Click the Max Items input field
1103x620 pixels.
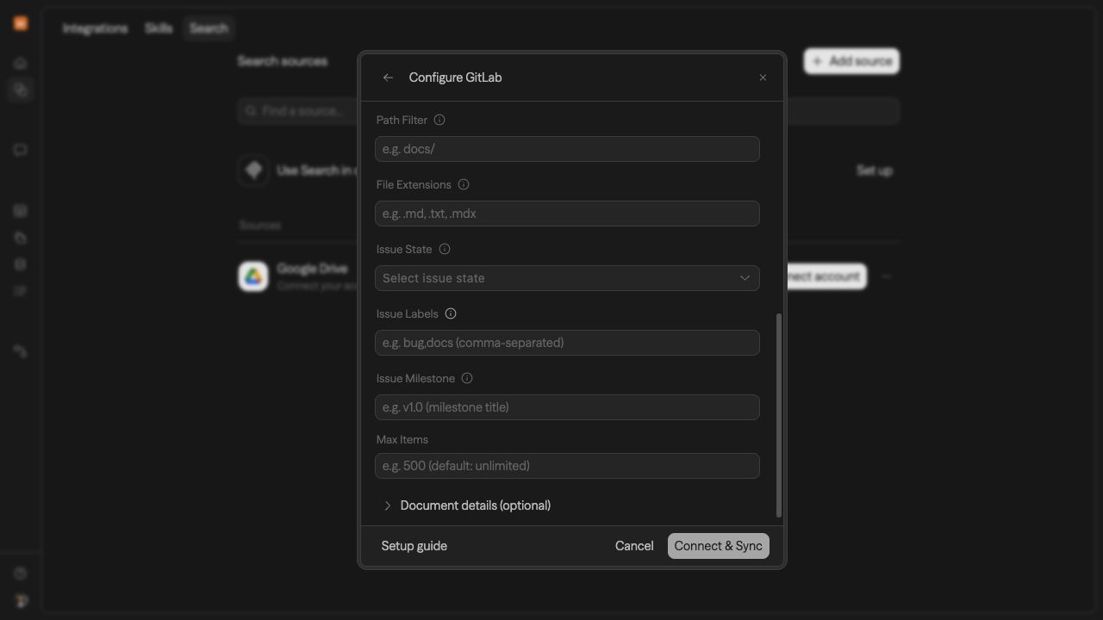567,466
